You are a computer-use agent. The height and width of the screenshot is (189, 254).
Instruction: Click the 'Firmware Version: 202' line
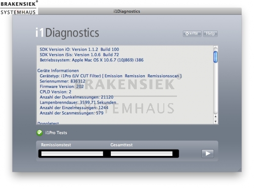coord(62,87)
